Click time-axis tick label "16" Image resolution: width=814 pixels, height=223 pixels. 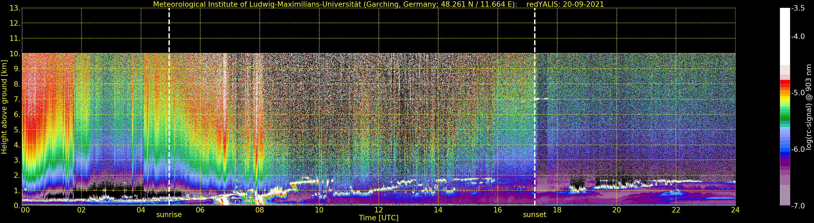[x=498, y=210]
